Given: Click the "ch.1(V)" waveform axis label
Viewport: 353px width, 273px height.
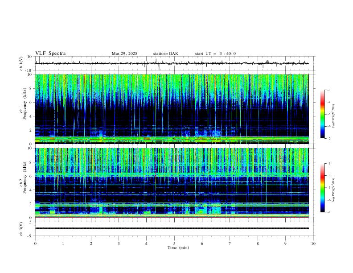Looking at the screenshot, I should 21,63.
